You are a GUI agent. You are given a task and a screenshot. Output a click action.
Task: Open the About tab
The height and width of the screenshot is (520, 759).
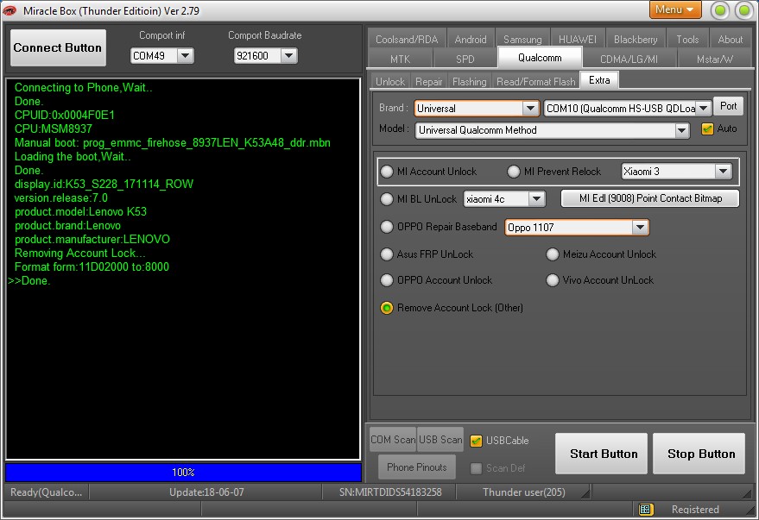coord(731,39)
